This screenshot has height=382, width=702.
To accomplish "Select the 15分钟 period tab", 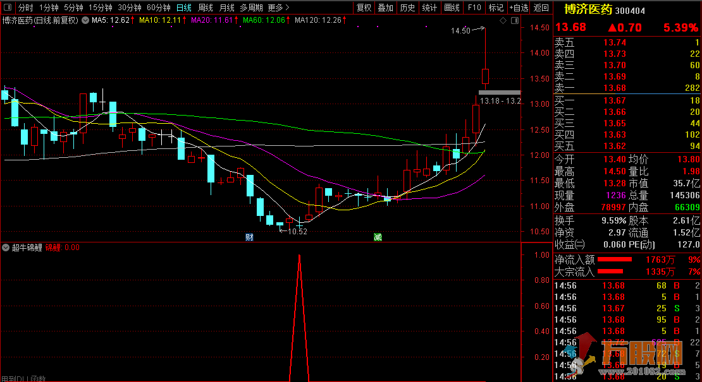I will (101, 8).
